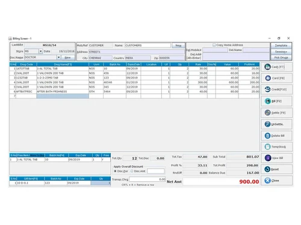Viewport: 301px width, 225px height.
Task: Click the Del.Name input field
Action: point(256,50)
